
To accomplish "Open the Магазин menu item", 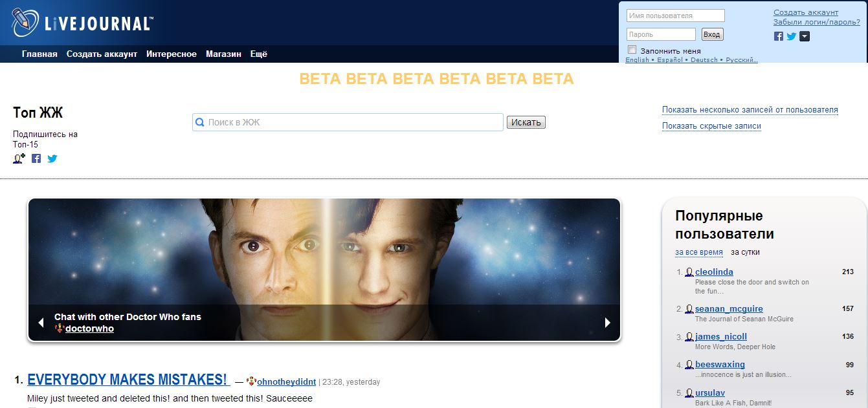I will coord(223,54).
